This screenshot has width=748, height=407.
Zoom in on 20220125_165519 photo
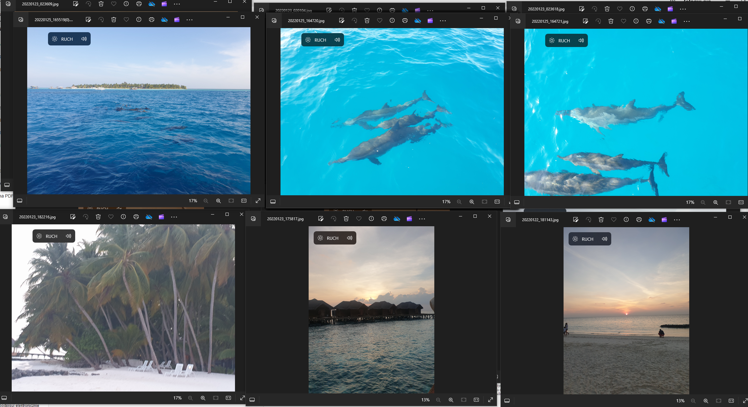pos(218,201)
